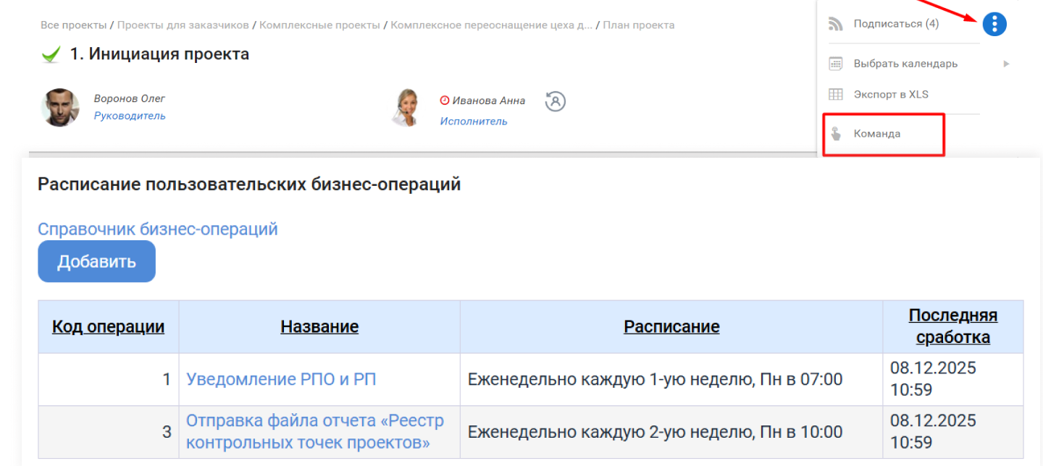Click the RSS subscribe icon
This screenshot has width=1043, height=466.
[x=836, y=24]
